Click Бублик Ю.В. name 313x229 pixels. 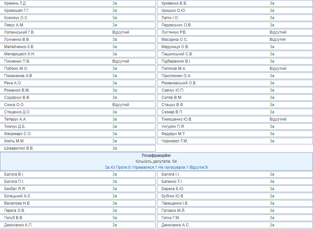click(x=173, y=196)
